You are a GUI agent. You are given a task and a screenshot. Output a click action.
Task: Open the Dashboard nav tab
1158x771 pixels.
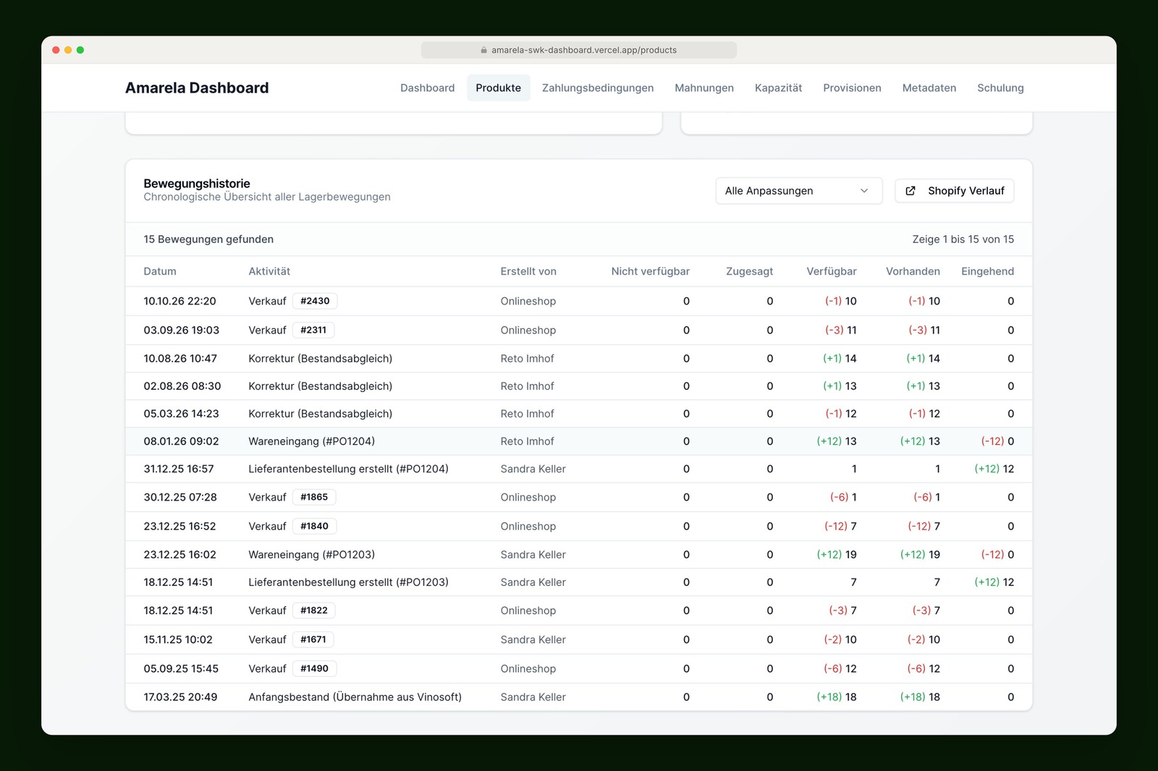428,88
